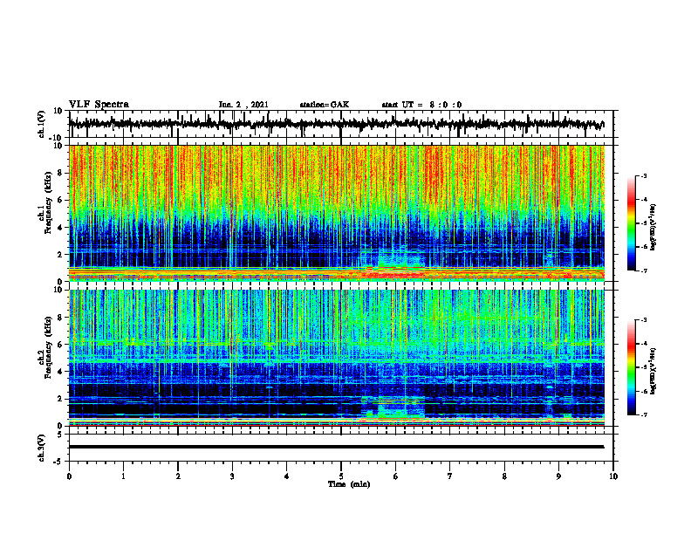
Task: Click the "7" tick on the time axis
Action: click(450, 476)
